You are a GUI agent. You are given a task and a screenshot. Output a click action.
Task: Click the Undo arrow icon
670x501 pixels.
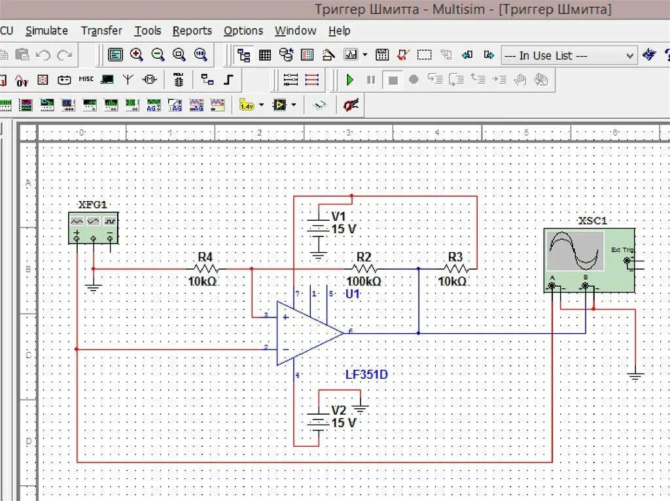coord(43,55)
